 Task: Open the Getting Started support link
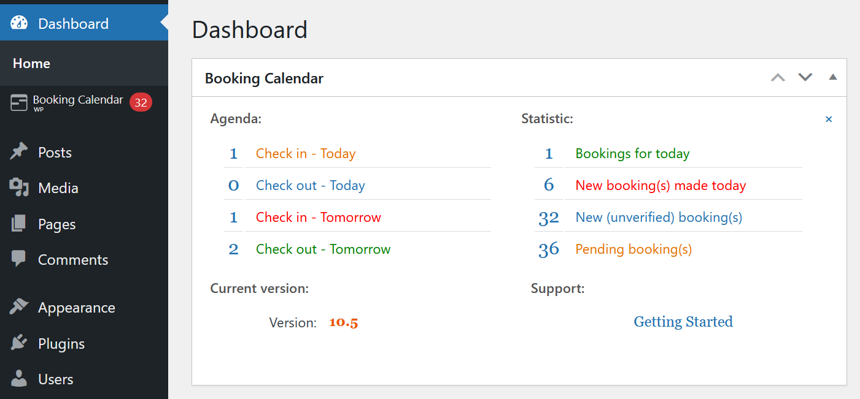(x=683, y=322)
